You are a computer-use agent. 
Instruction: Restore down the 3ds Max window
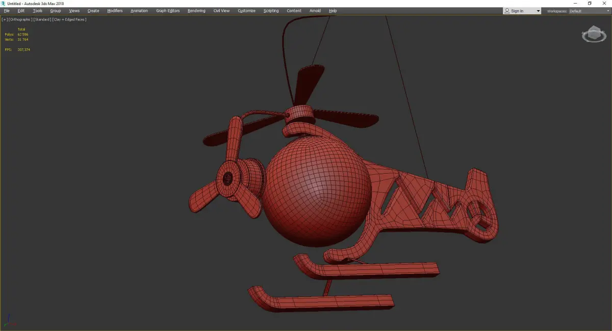click(x=590, y=4)
